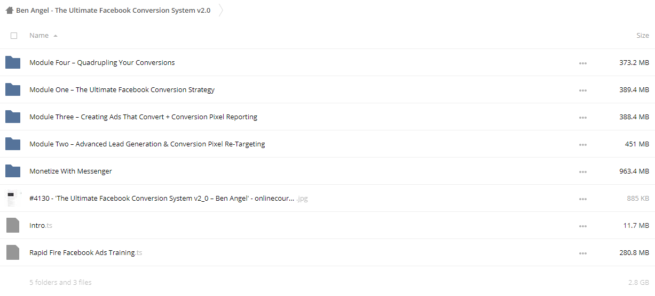Click the Rapid Fire Facebook Ads Training file icon
The image size is (655, 296).
(x=13, y=252)
